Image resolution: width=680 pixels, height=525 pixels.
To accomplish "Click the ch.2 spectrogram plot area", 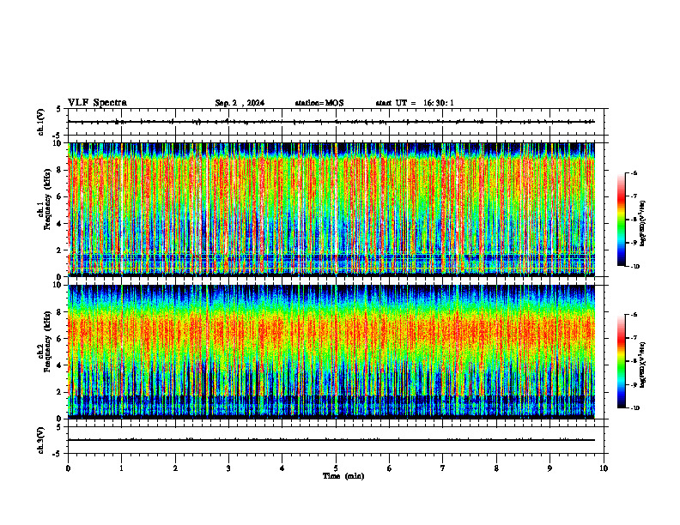I will click(331, 352).
